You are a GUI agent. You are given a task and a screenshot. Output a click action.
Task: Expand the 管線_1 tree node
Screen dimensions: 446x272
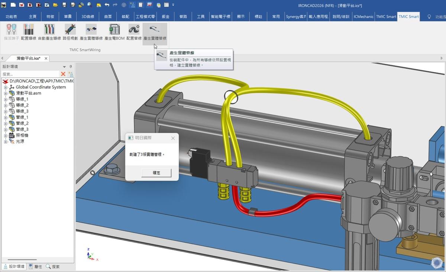[x=6, y=117]
